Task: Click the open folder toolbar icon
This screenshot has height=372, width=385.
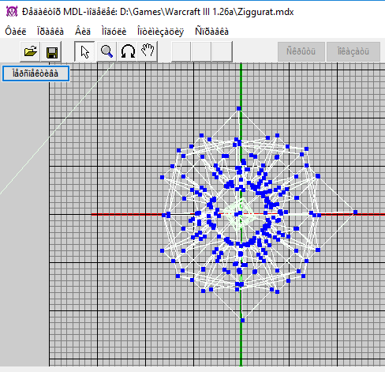Action: pos(30,51)
